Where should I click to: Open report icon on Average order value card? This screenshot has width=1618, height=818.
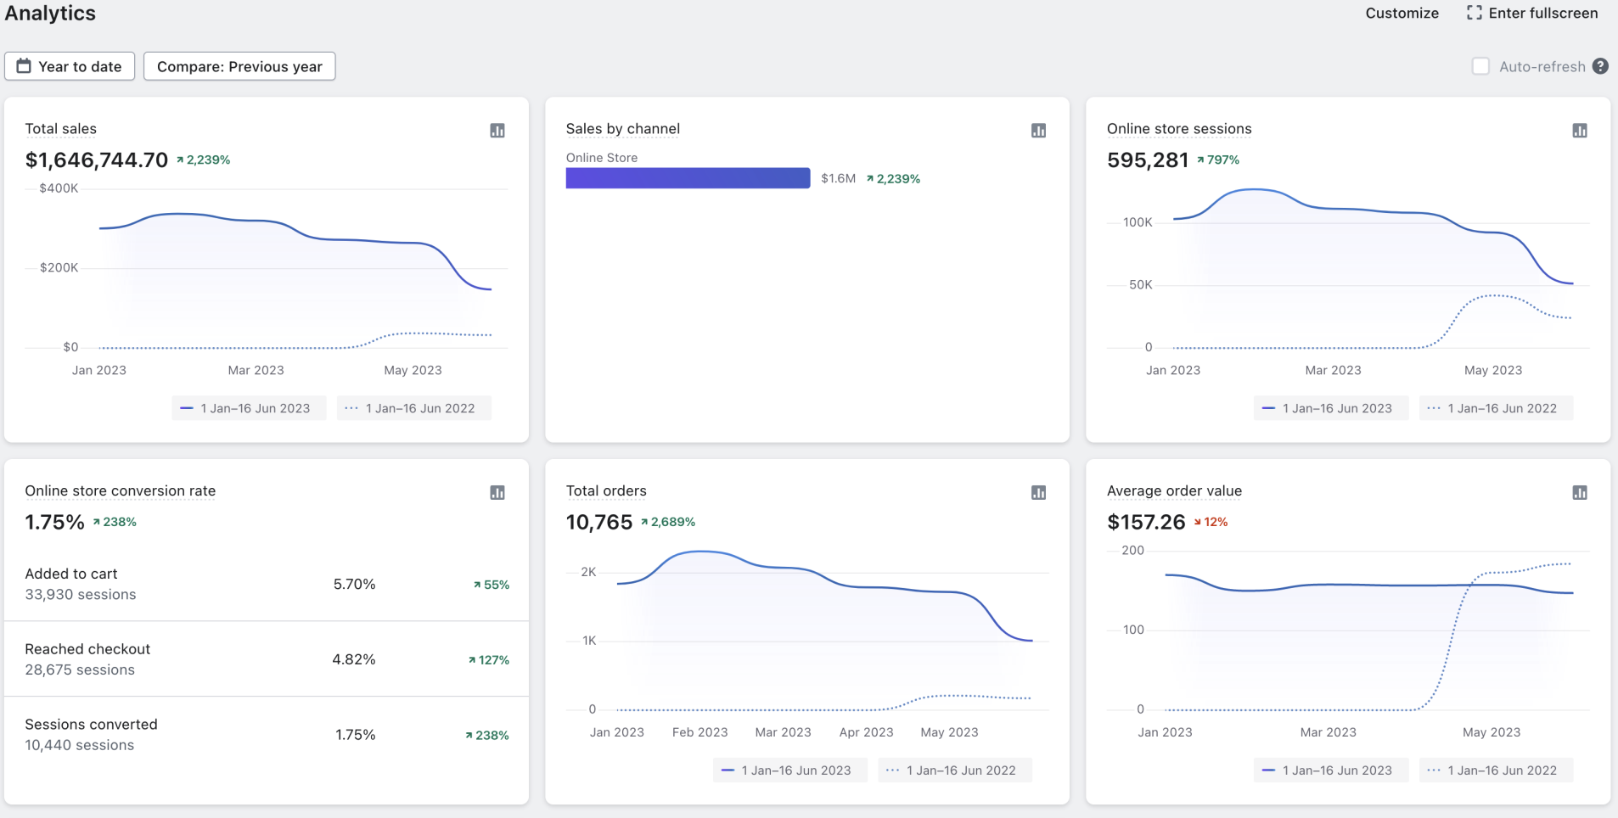[1579, 493]
